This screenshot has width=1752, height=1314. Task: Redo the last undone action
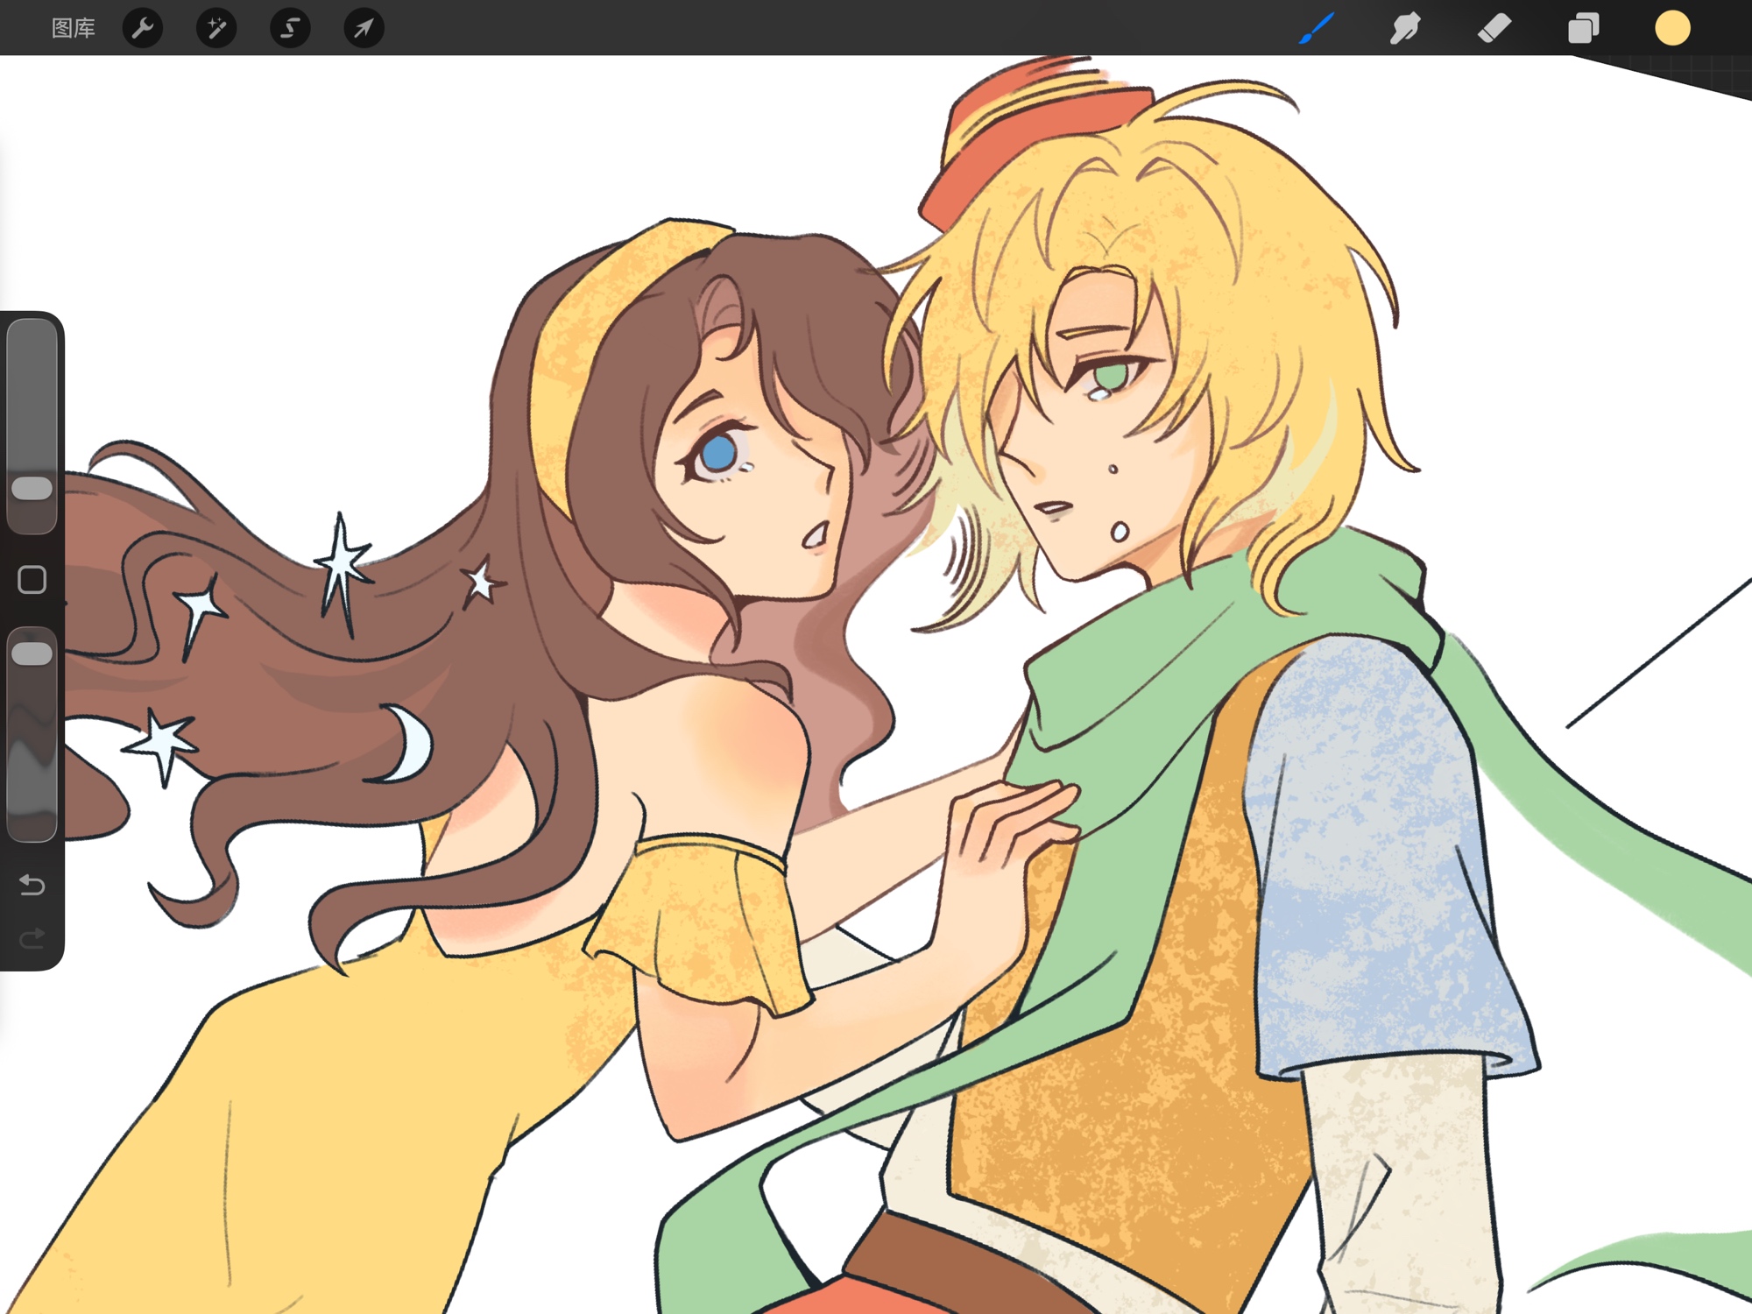(32, 939)
